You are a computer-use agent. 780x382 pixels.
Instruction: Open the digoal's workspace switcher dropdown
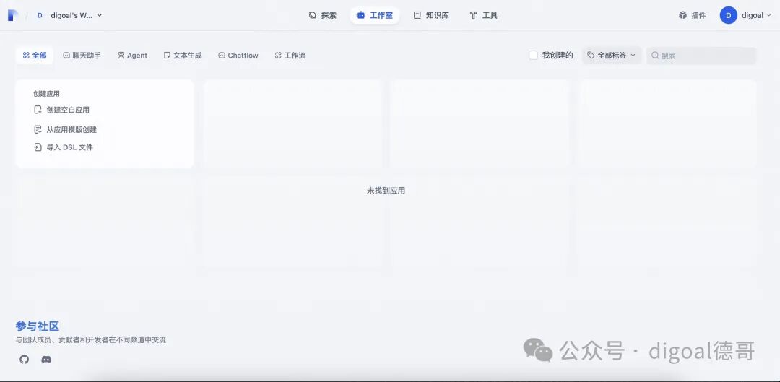(x=69, y=15)
